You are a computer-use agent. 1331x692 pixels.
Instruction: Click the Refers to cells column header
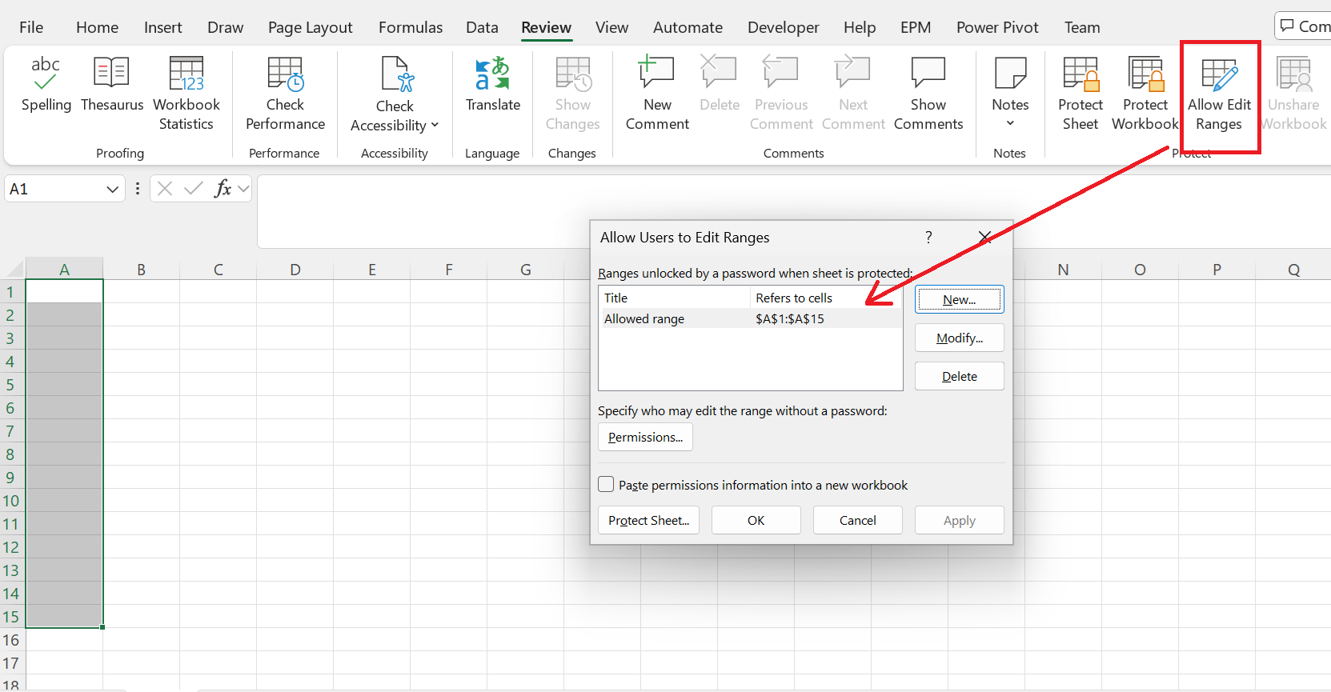pyautogui.click(x=826, y=298)
